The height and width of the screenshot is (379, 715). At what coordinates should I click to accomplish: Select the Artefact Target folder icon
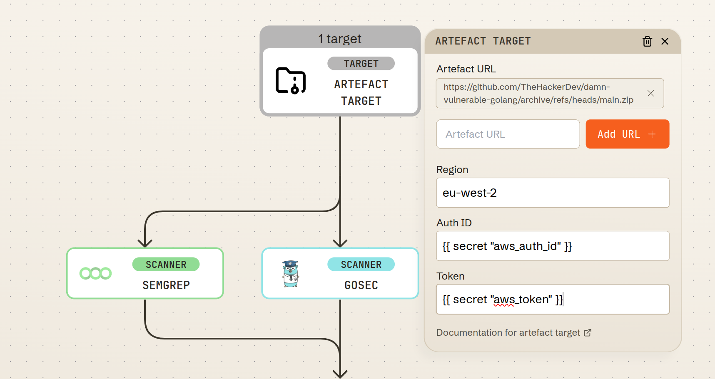tap(291, 81)
